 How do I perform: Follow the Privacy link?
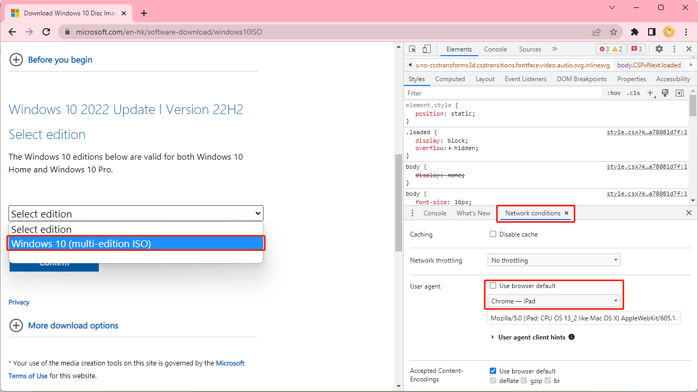pyautogui.click(x=19, y=302)
